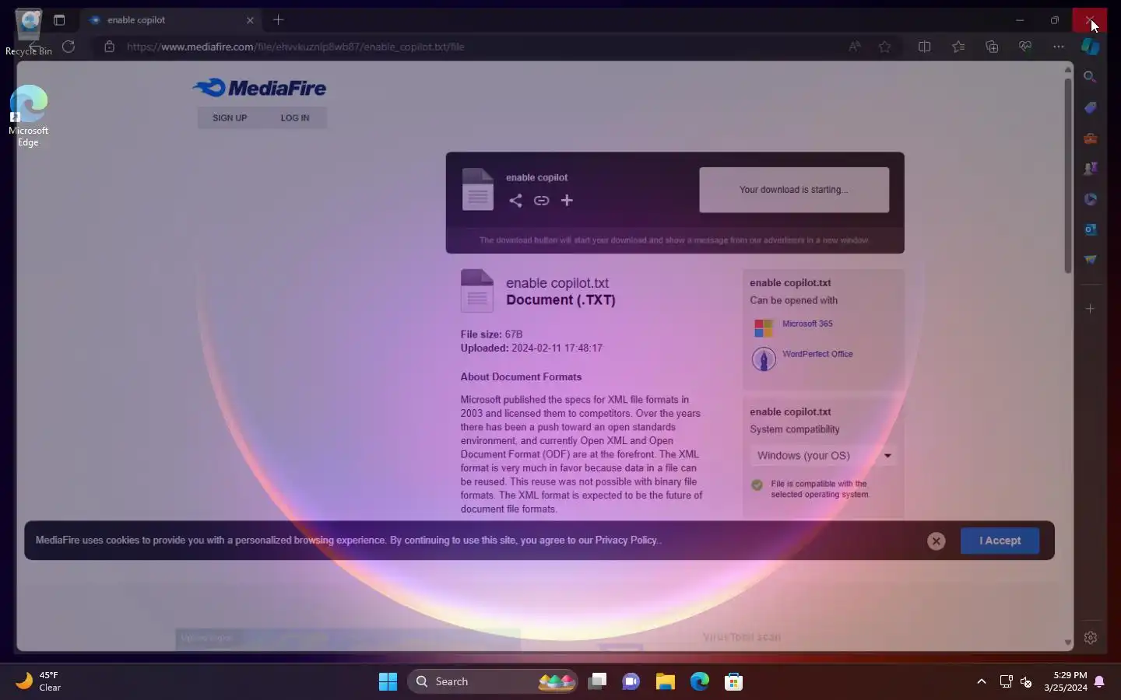
Task: Open a new browser tab
Action: 279,20
